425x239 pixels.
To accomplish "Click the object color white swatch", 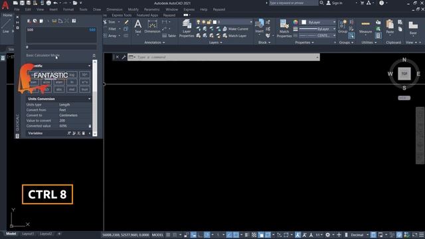I will [x=304, y=22].
